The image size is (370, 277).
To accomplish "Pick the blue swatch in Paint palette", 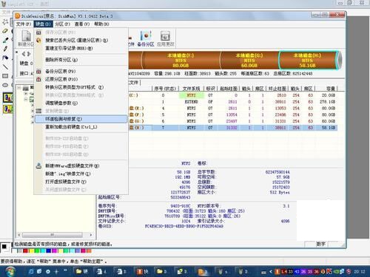I will point(49,251).
